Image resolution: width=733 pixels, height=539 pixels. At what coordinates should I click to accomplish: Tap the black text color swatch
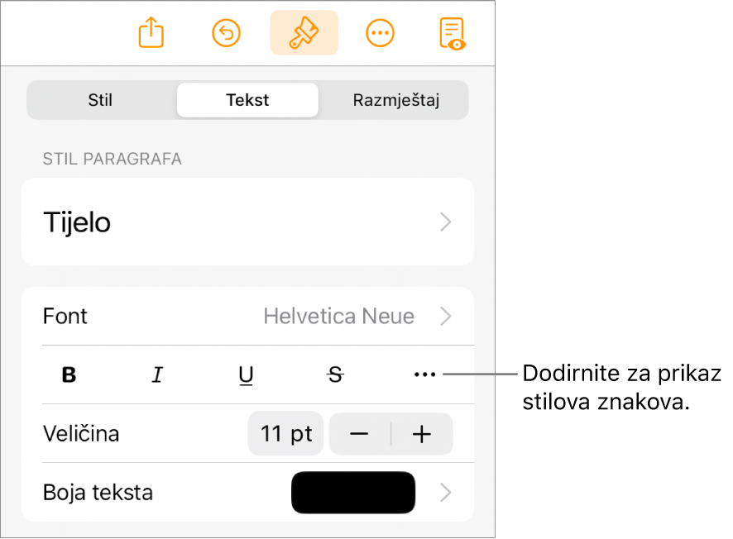click(x=353, y=493)
